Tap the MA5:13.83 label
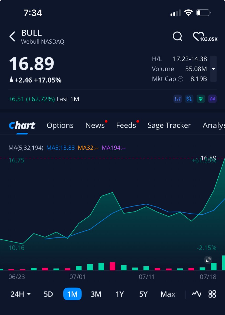The width and height of the screenshot is (225, 315). 60,148
